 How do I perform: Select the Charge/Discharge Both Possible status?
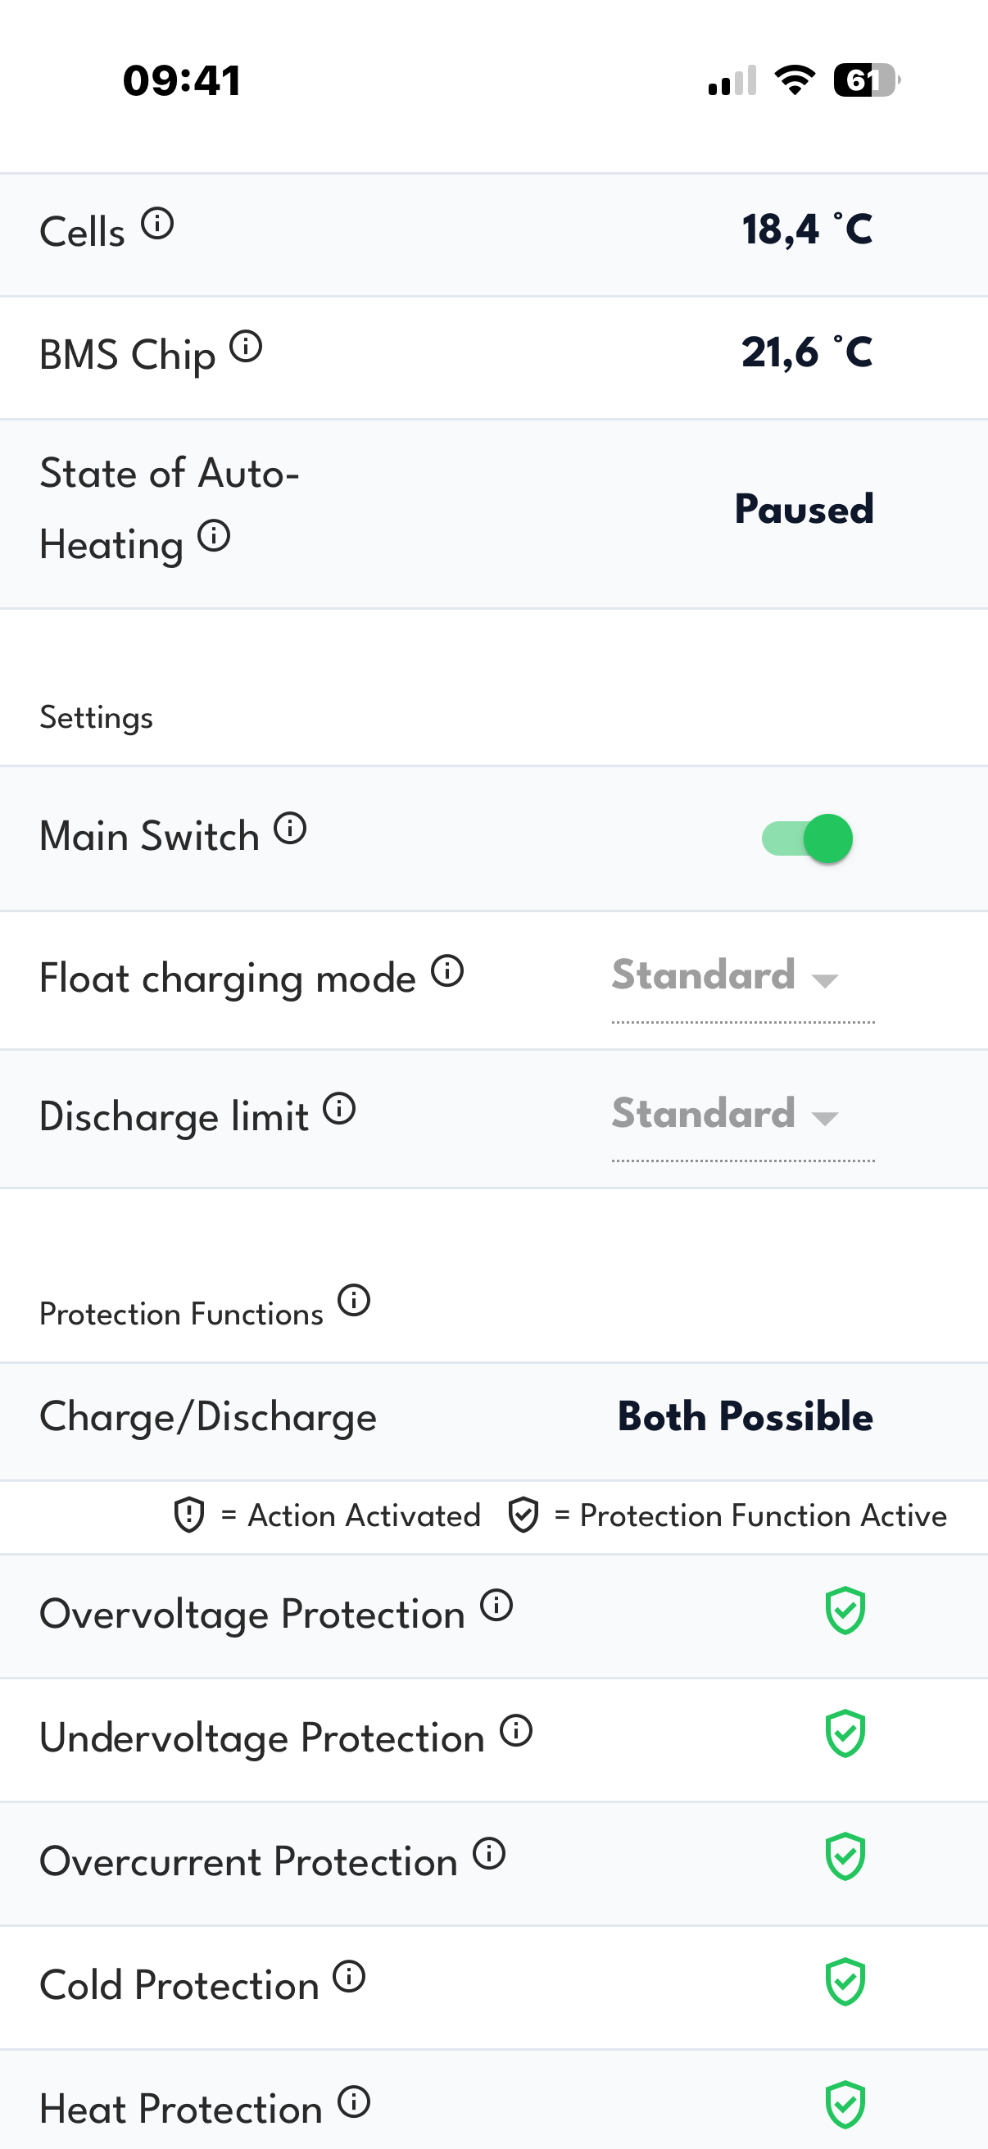click(x=745, y=1416)
